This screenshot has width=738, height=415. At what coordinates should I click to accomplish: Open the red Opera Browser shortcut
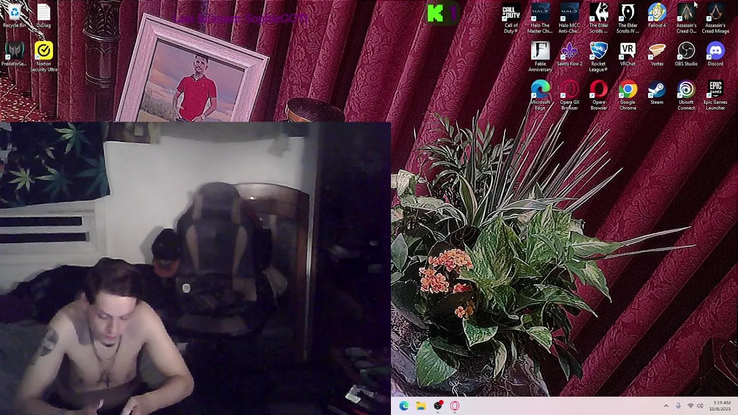[598, 96]
